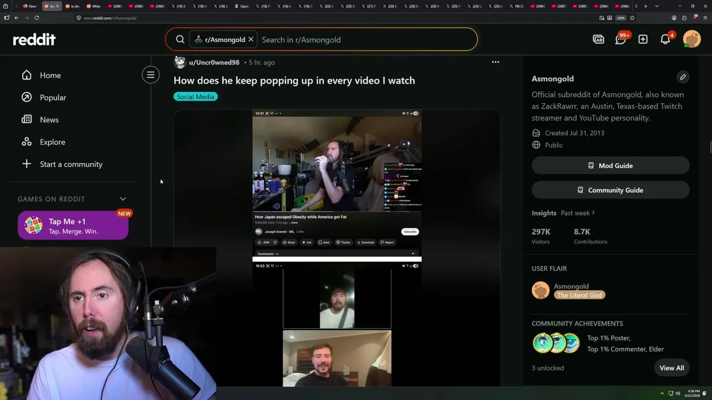This screenshot has height=400, width=712.
Task: Switch to the 'What' Reddit tab
Action: point(93,6)
